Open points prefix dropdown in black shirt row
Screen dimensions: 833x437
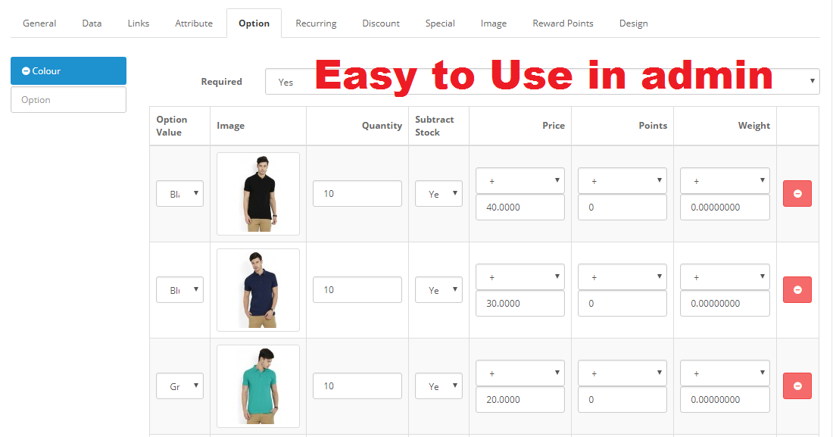click(x=622, y=181)
